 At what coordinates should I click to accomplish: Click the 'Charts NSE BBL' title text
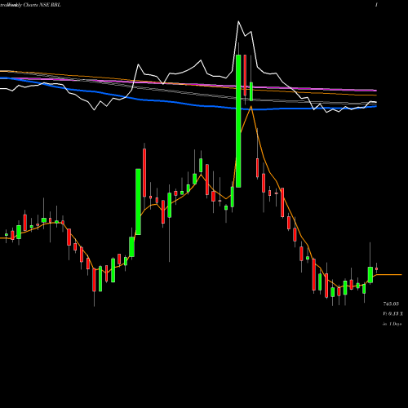(42, 5)
